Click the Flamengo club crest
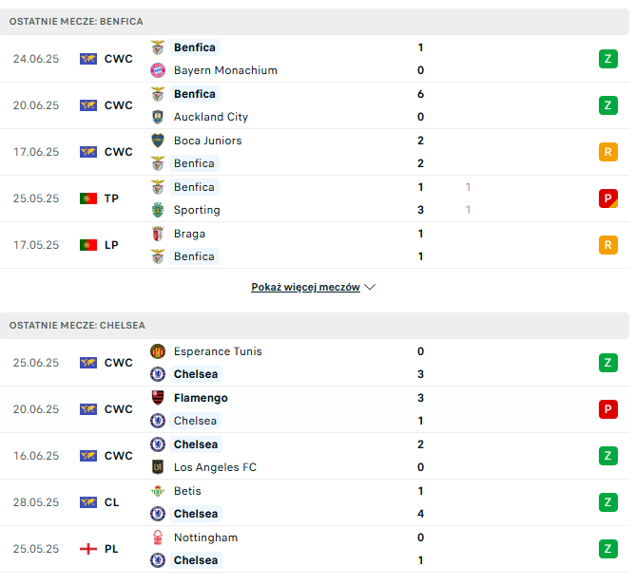635x585 pixels. click(x=158, y=398)
